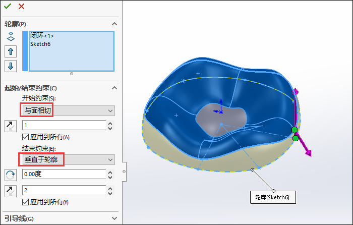Image resolution: width=353 pixels, height=225 pixels.
Task: Click the draft angle reverse direction icon
Action: pos(11,175)
